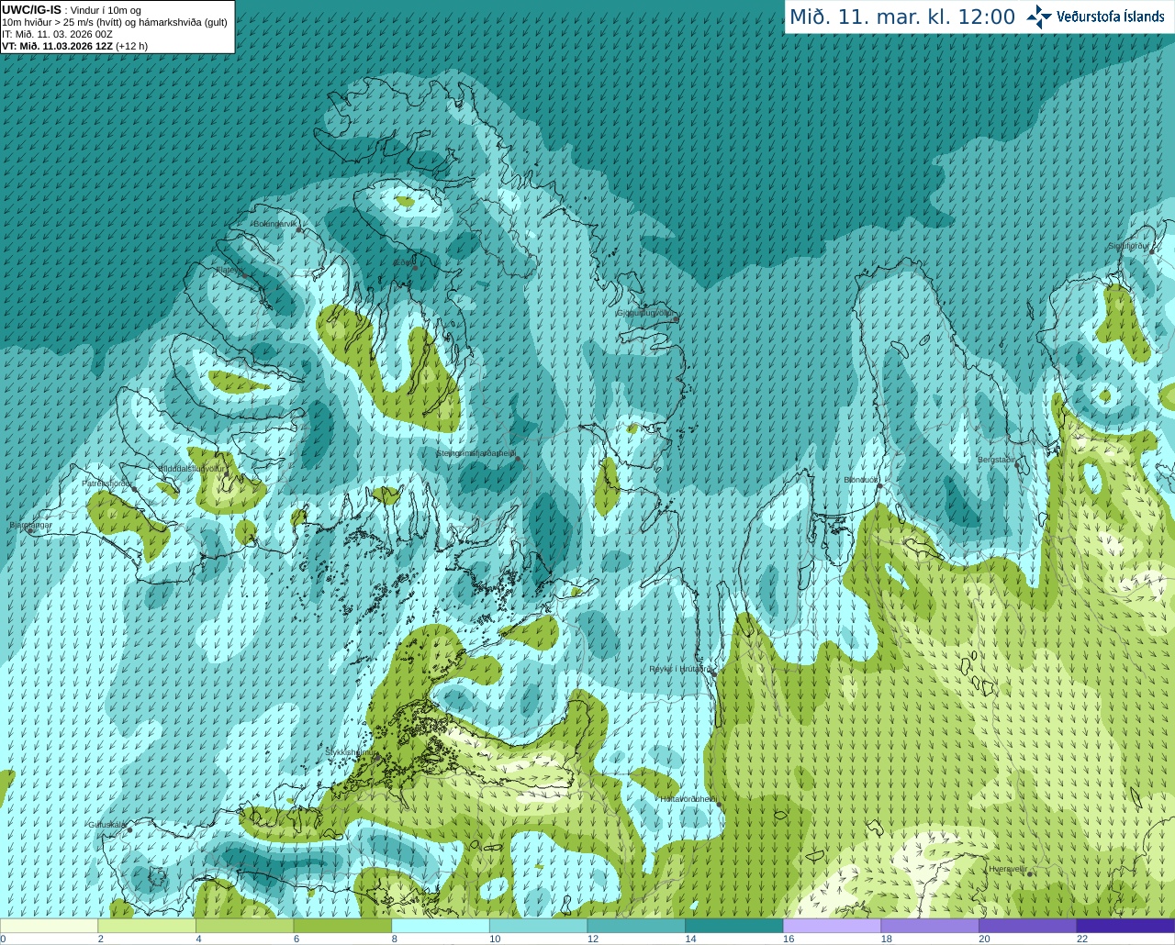Click the legend value '20'

pos(984,939)
